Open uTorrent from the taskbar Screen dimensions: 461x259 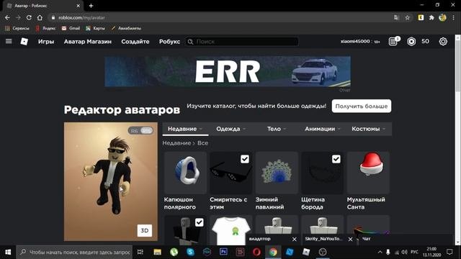pos(174,252)
